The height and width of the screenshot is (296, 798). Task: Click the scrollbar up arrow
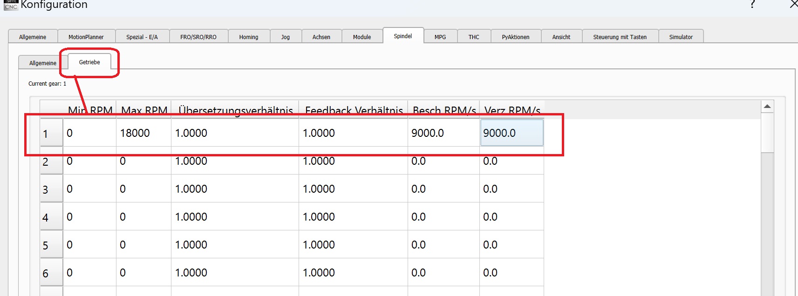coord(767,107)
